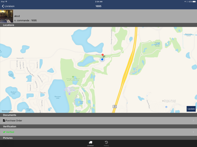Tap the Purchase Order document icon

tap(4, 120)
